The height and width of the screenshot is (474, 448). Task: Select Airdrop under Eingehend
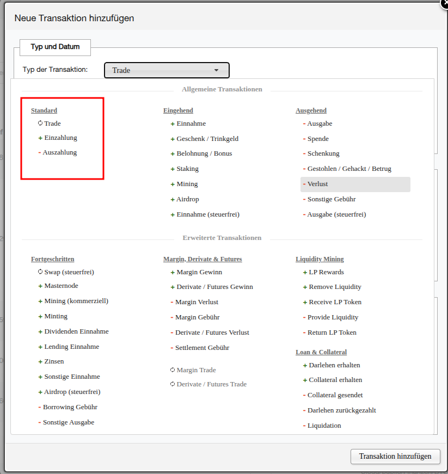tap(187, 199)
